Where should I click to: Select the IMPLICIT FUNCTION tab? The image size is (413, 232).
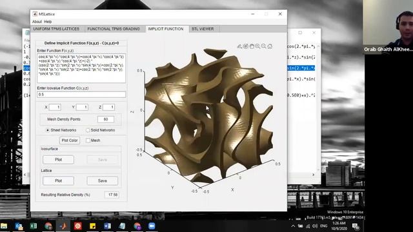(166, 29)
